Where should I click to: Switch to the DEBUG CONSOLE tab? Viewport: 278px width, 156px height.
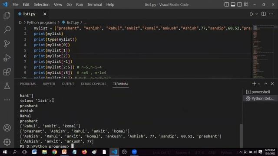coord(93,84)
